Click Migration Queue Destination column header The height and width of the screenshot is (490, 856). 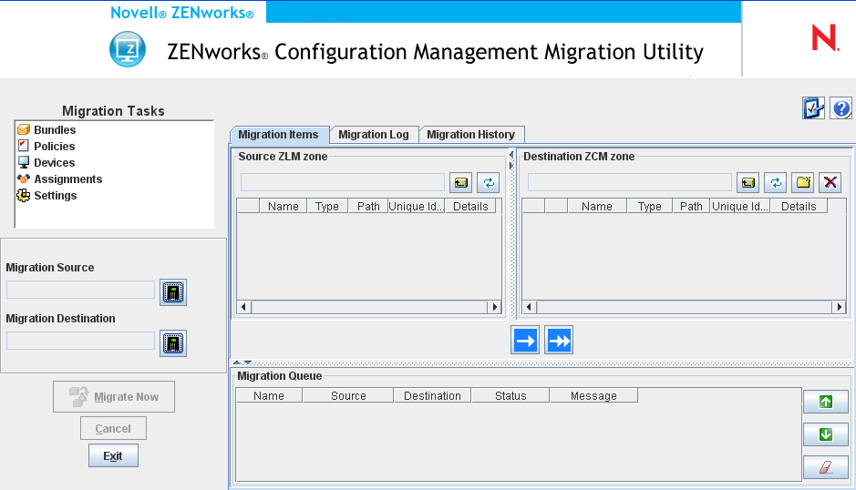pos(432,395)
